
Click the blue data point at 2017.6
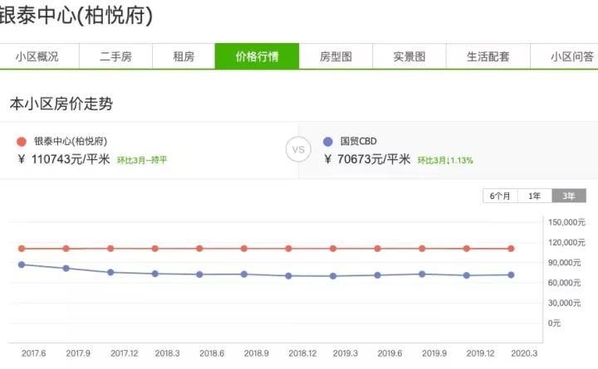(22, 265)
